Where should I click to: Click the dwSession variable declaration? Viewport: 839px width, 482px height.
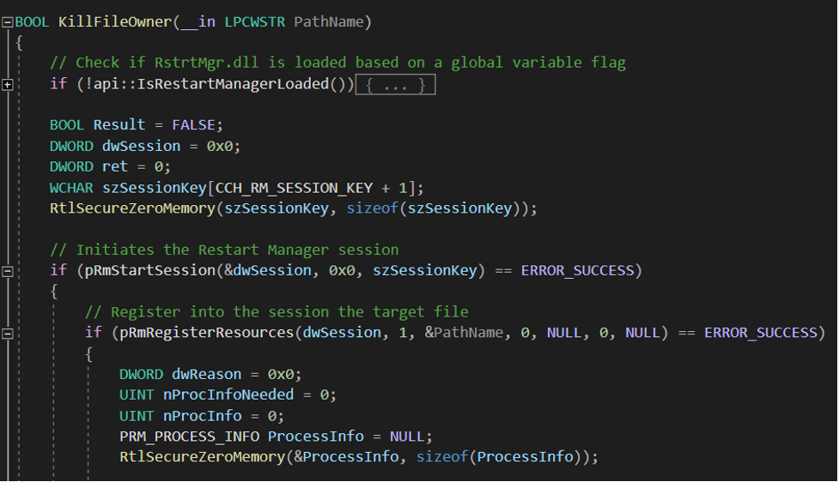click(x=141, y=146)
